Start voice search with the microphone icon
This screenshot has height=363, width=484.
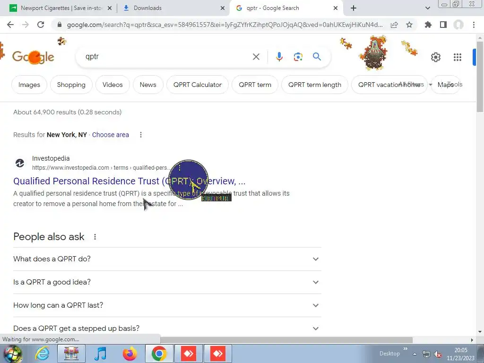coord(279,57)
